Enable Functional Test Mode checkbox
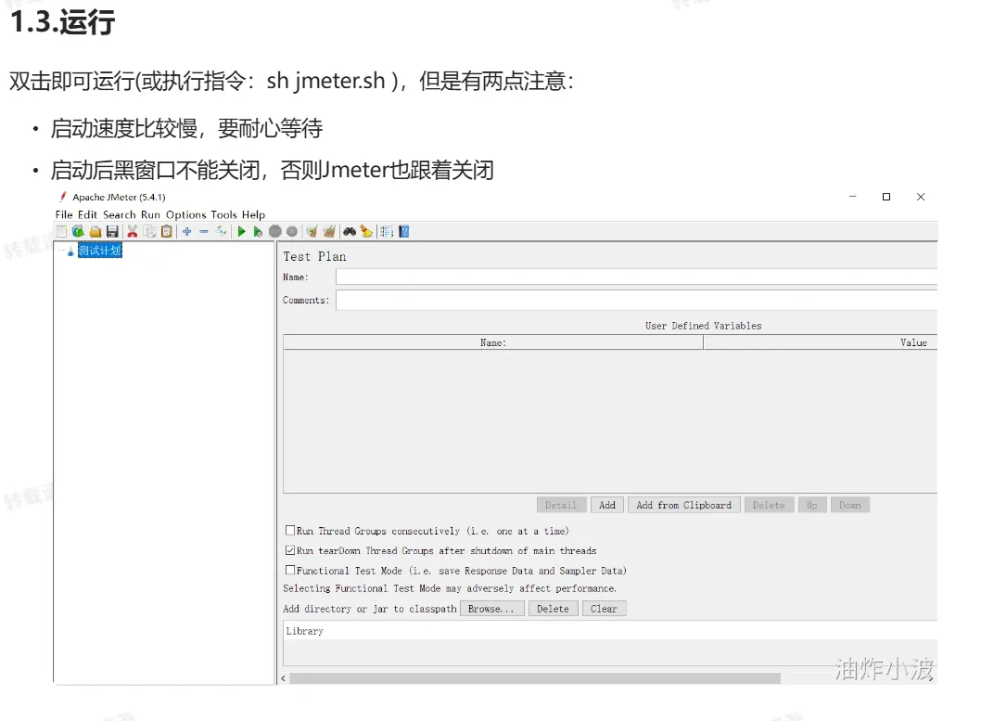Screen dimensions: 981x721 point(289,570)
